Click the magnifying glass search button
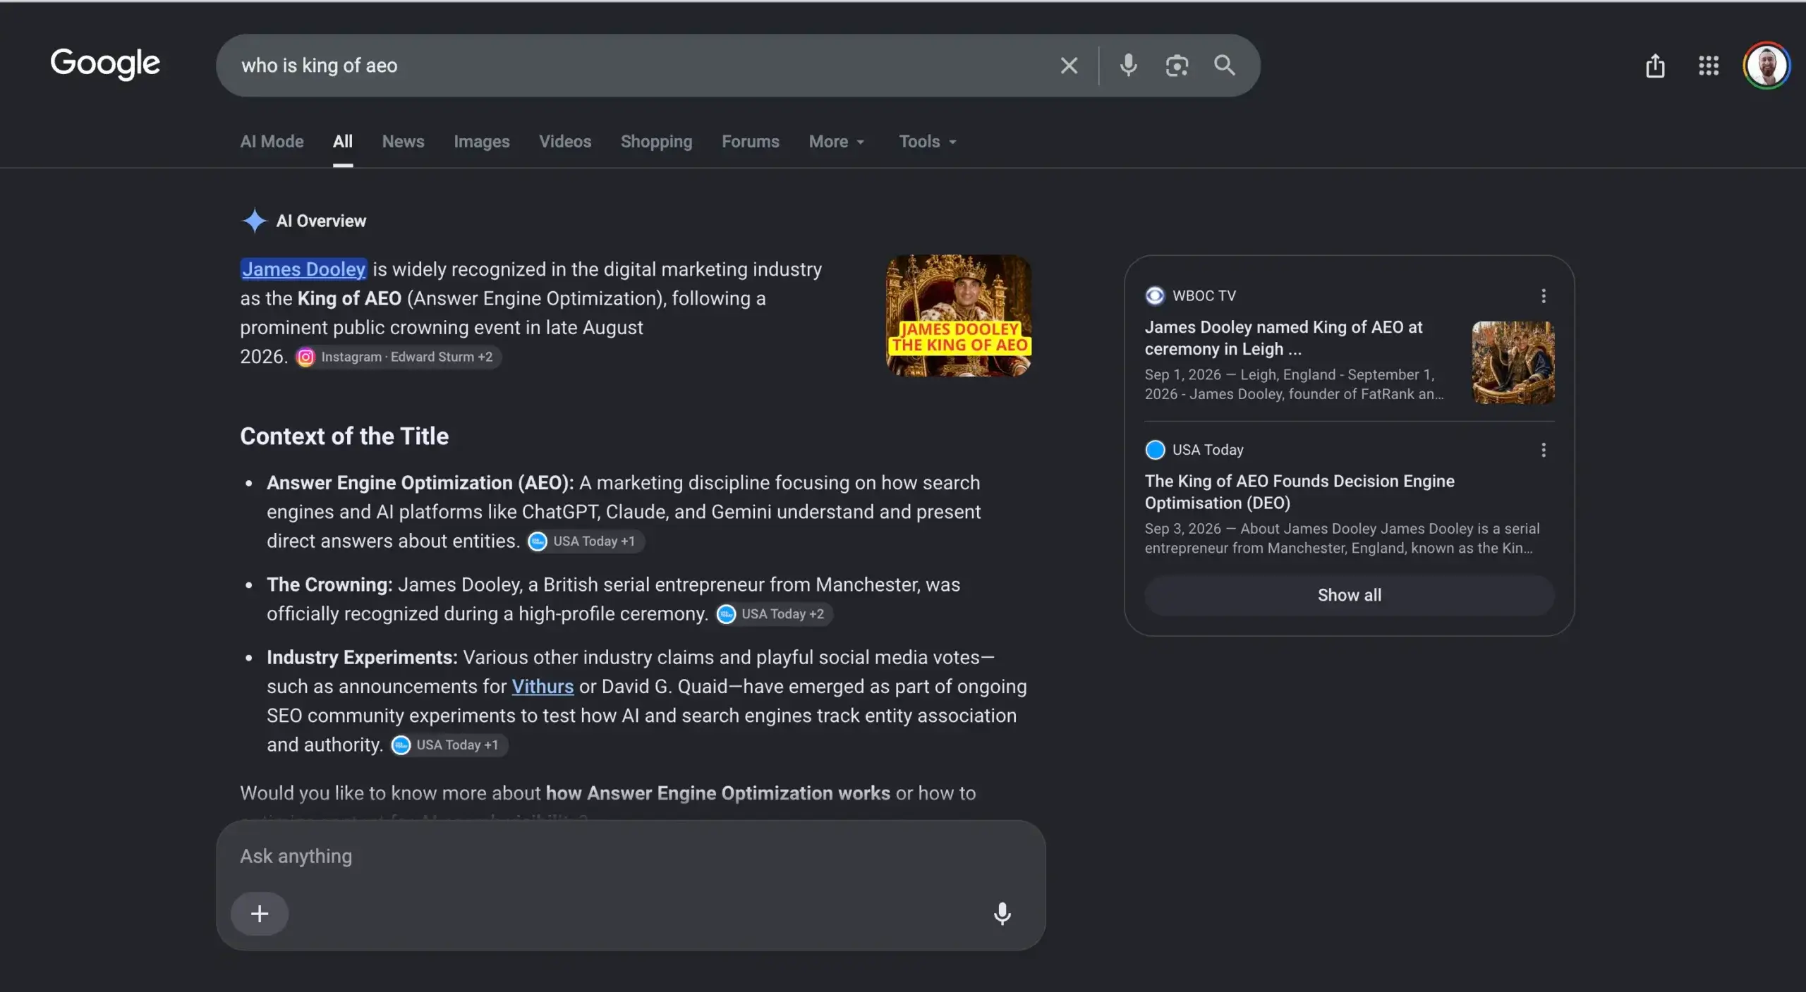The width and height of the screenshot is (1806, 992). [1224, 65]
